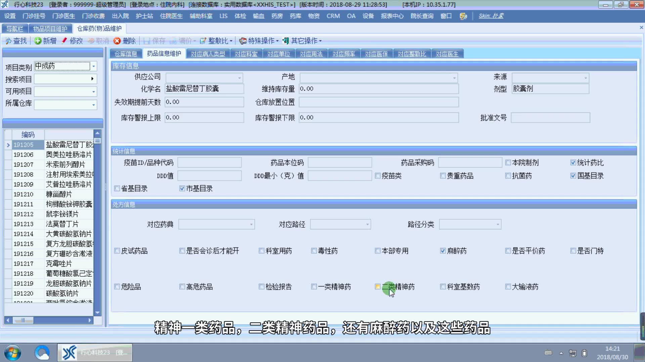Open the 报表中心 menu
Image resolution: width=645 pixels, height=362 pixels.
click(x=392, y=16)
